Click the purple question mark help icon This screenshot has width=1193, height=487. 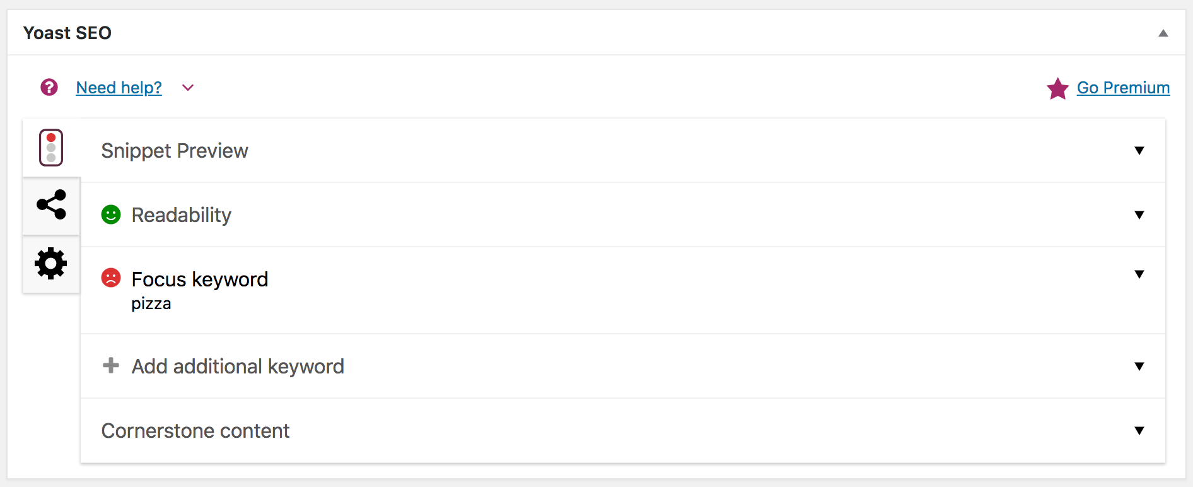click(x=49, y=87)
